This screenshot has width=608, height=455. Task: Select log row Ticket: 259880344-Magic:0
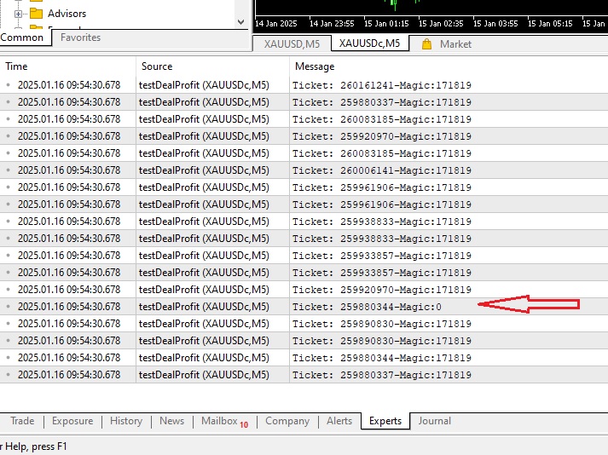point(304,307)
